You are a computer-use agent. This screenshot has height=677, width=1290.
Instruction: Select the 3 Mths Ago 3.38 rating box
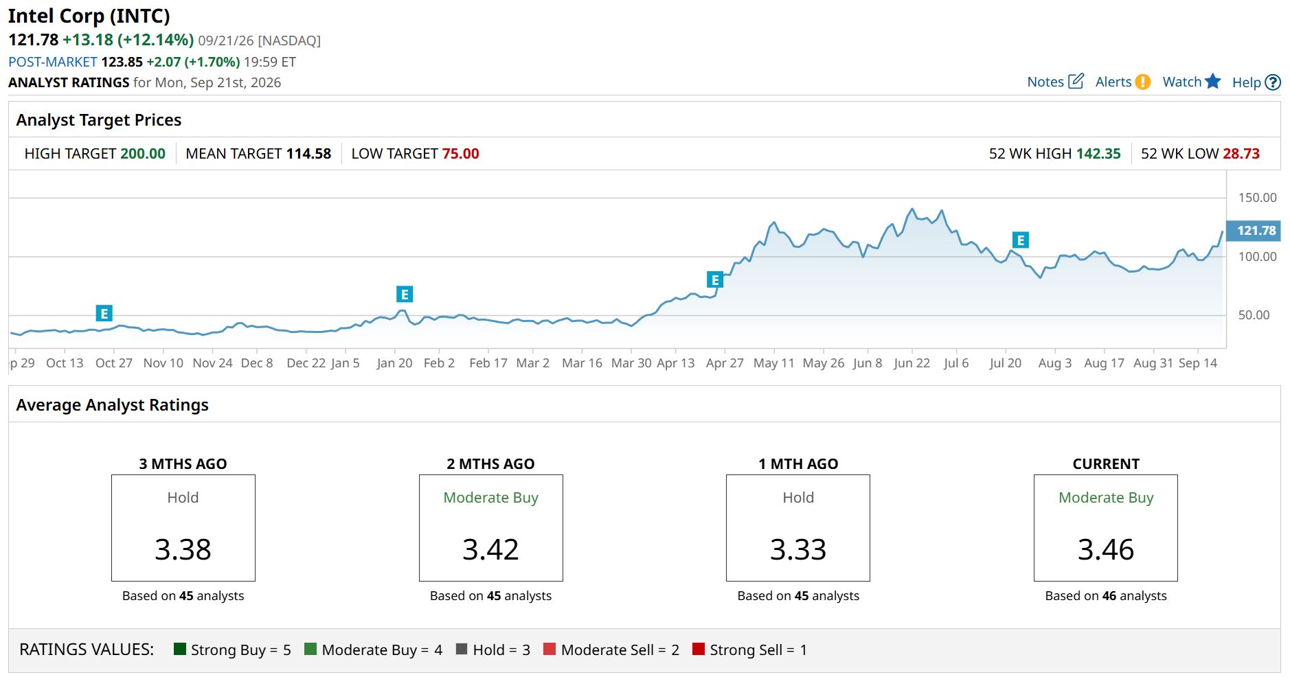[183, 528]
